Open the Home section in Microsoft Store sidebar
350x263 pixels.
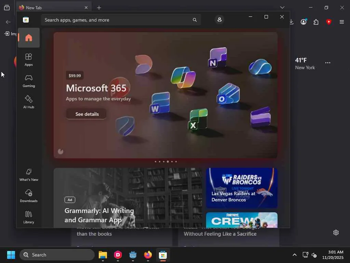(29, 38)
